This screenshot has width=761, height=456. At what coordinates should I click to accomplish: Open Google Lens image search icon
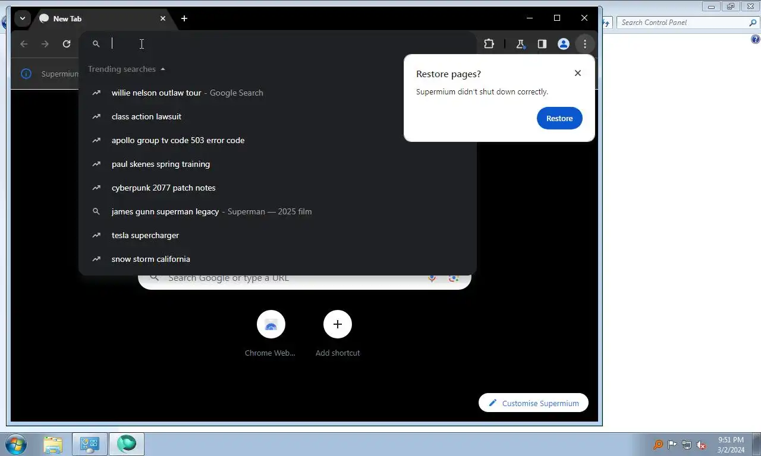point(454,278)
